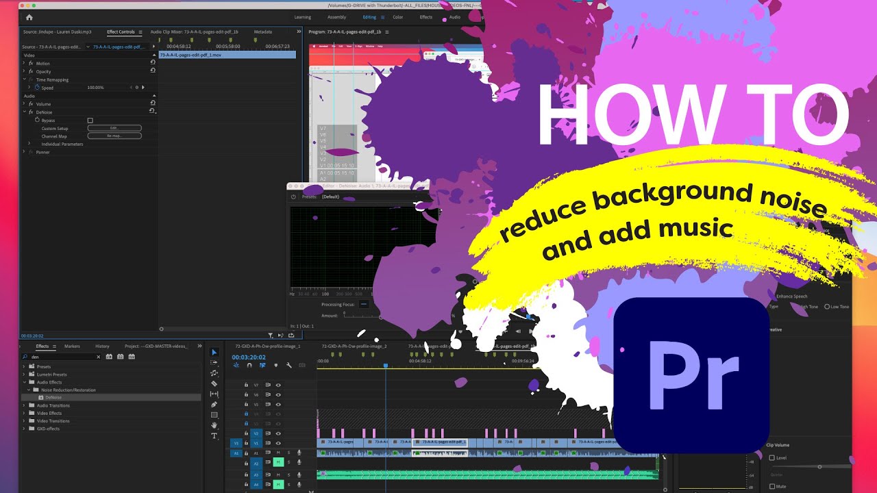Click the clip volume level slider
The image size is (877, 493).
[x=819, y=466]
